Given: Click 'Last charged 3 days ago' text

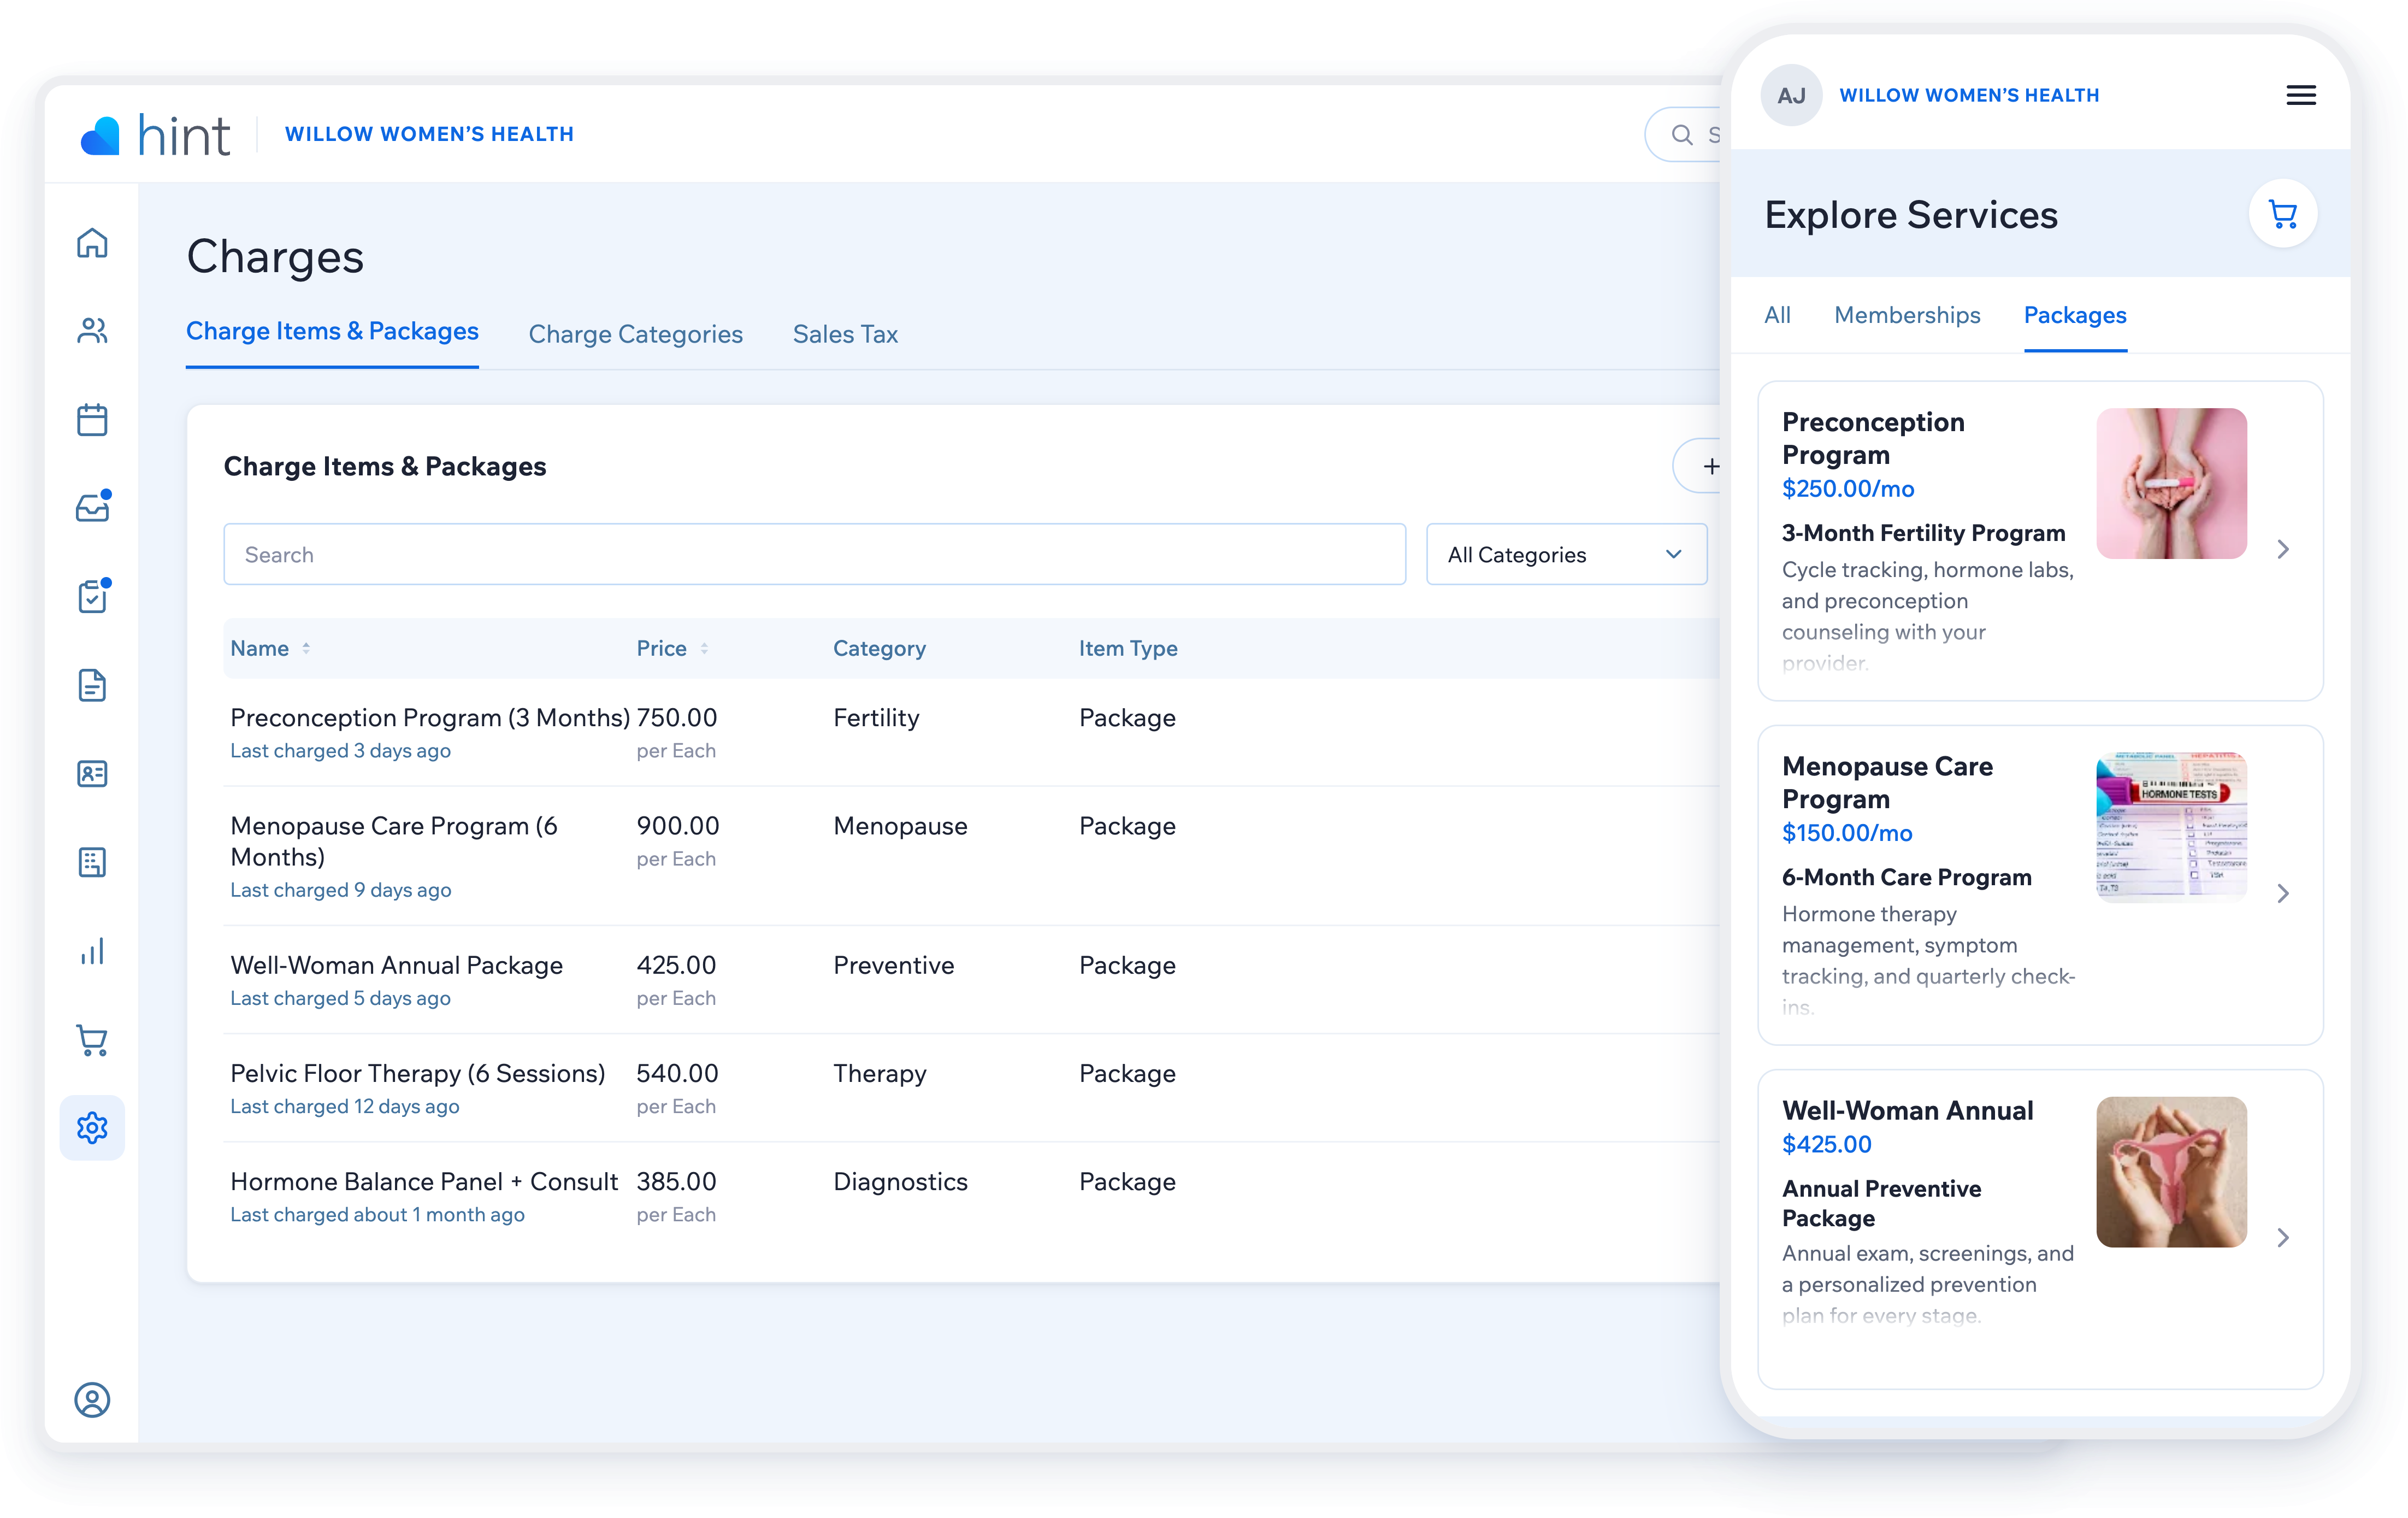Looking at the screenshot, I should [340, 750].
